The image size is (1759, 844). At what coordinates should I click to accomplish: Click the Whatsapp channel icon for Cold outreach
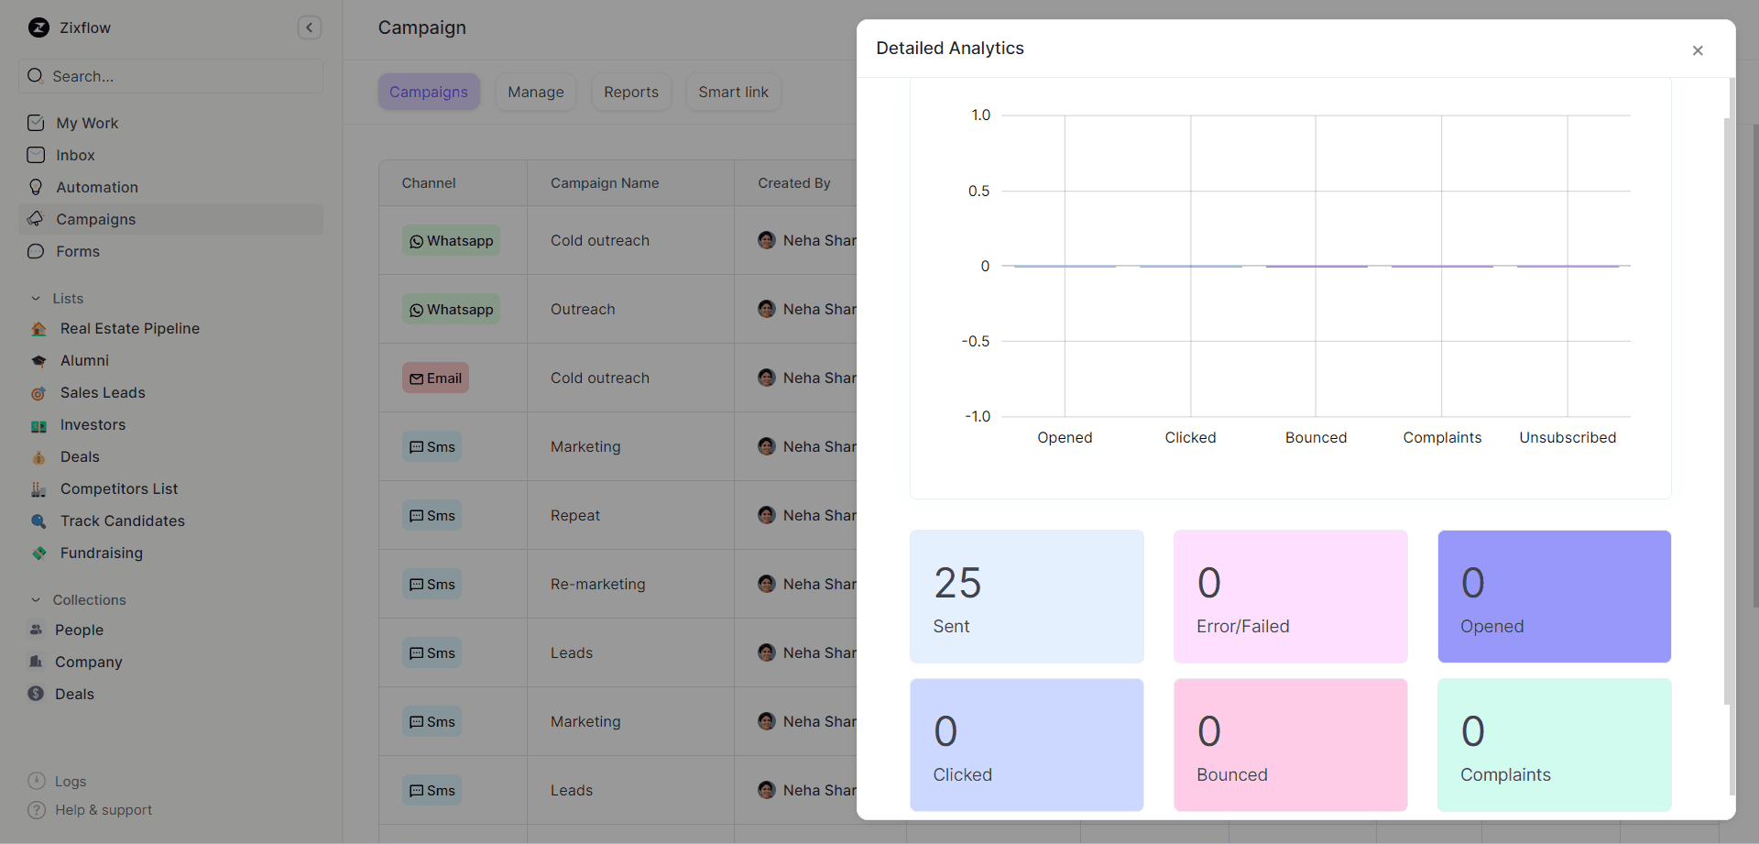pos(418,240)
